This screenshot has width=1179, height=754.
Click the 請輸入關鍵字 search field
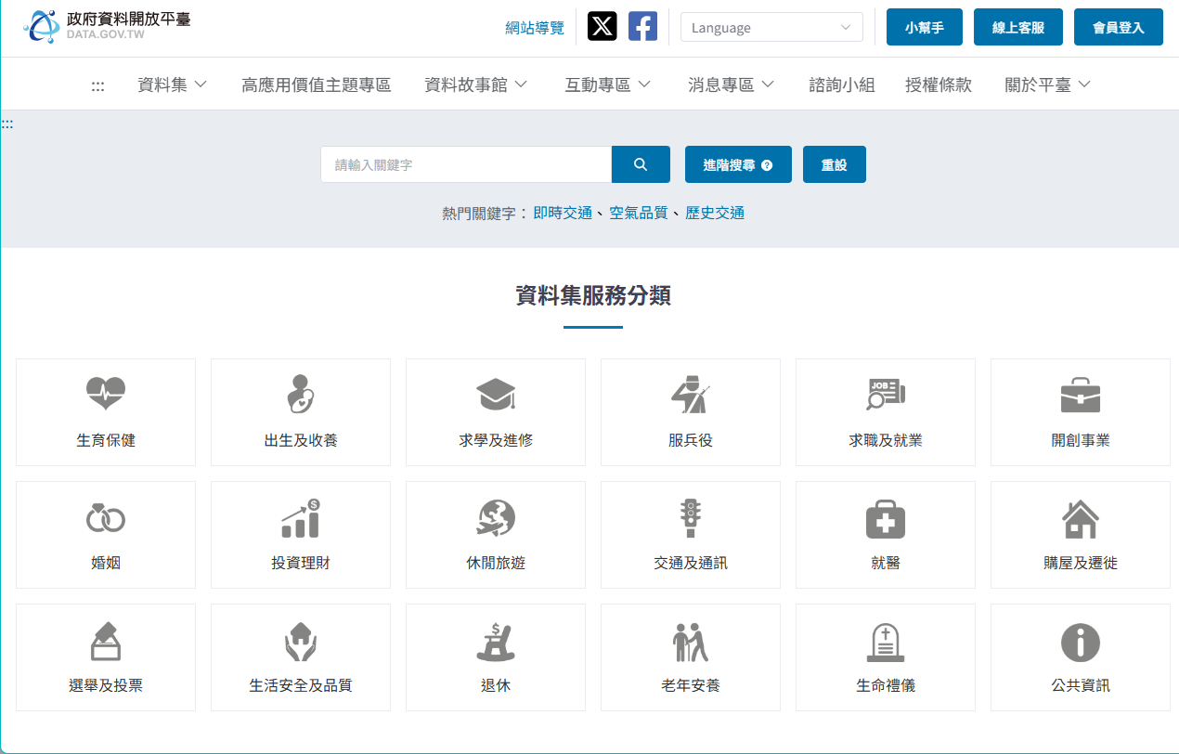466,164
